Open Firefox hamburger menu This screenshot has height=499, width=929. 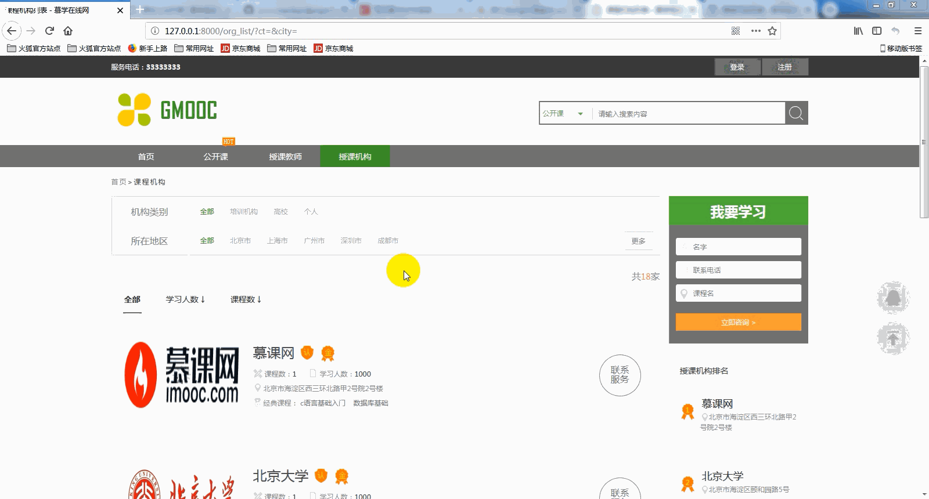tap(918, 31)
